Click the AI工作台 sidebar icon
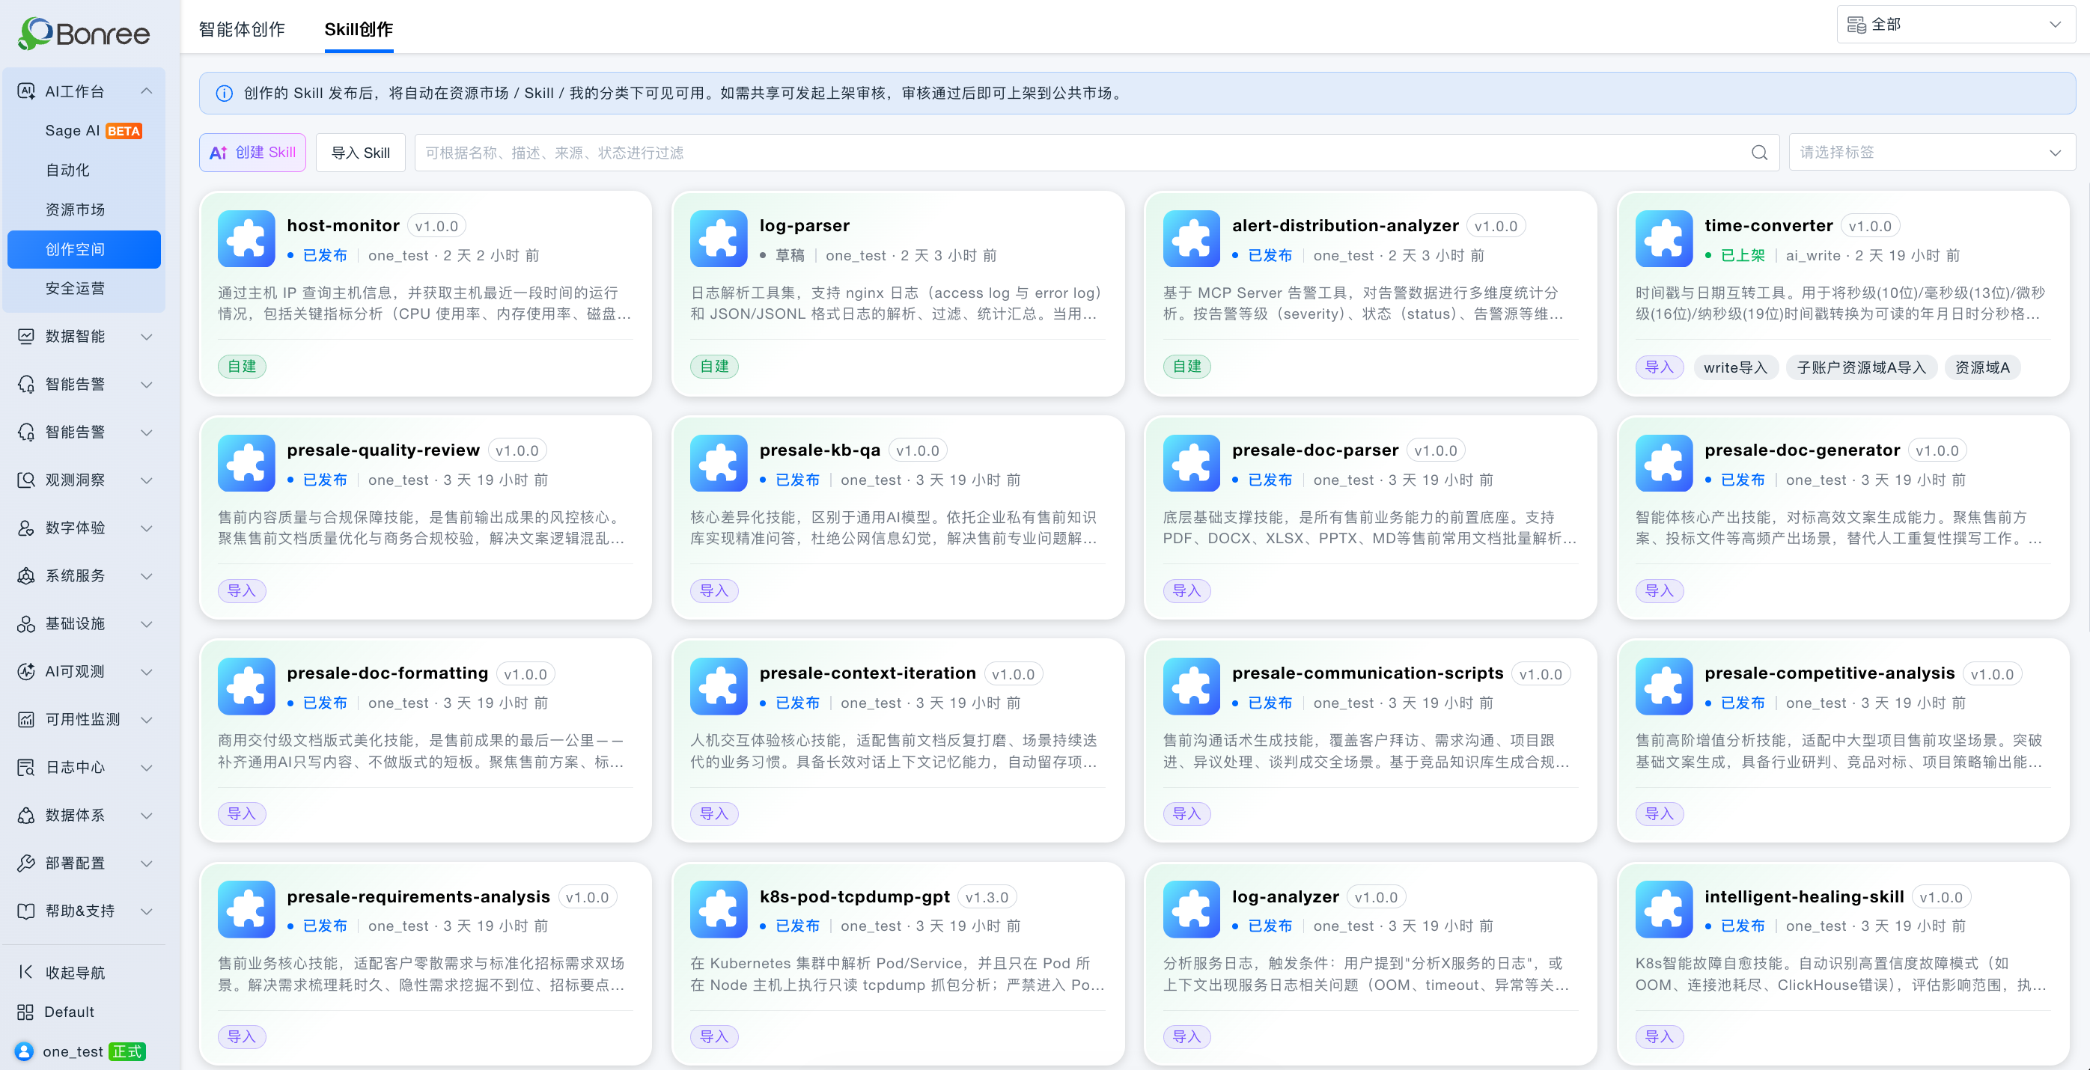The height and width of the screenshot is (1070, 2090). click(x=26, y=91)
